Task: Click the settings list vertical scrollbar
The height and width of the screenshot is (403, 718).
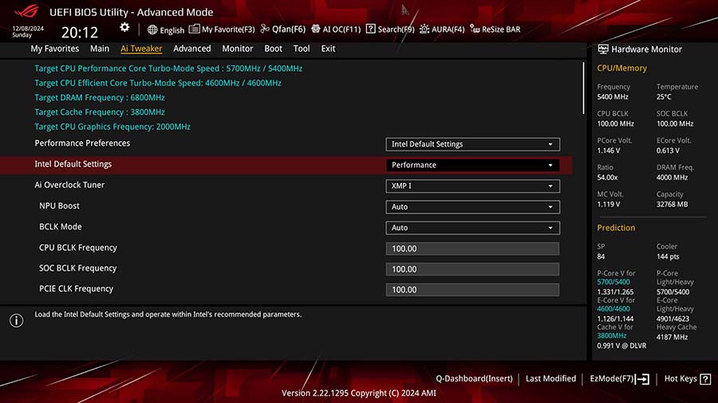Action: [x=583, y=88]
